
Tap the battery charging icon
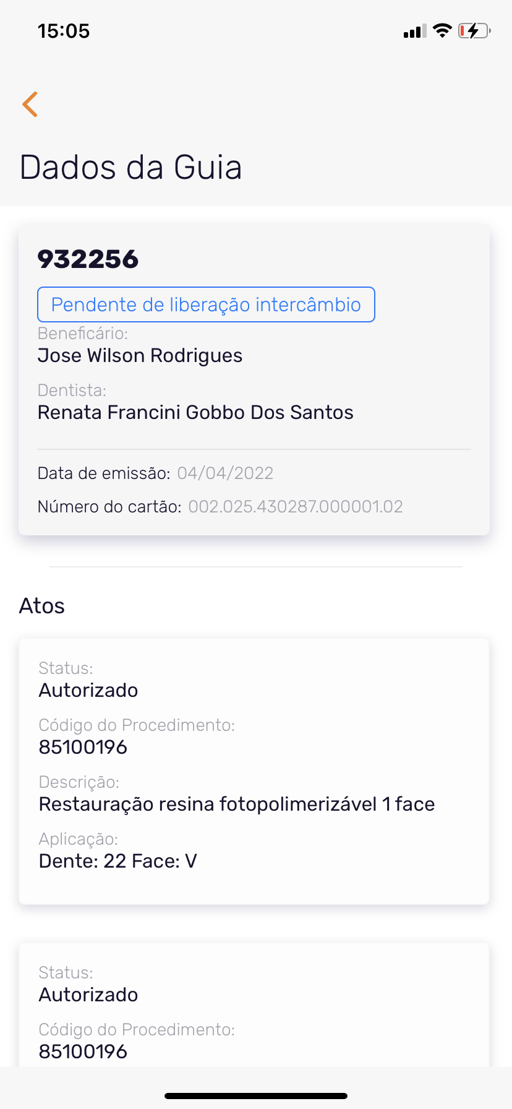(474, 30)
